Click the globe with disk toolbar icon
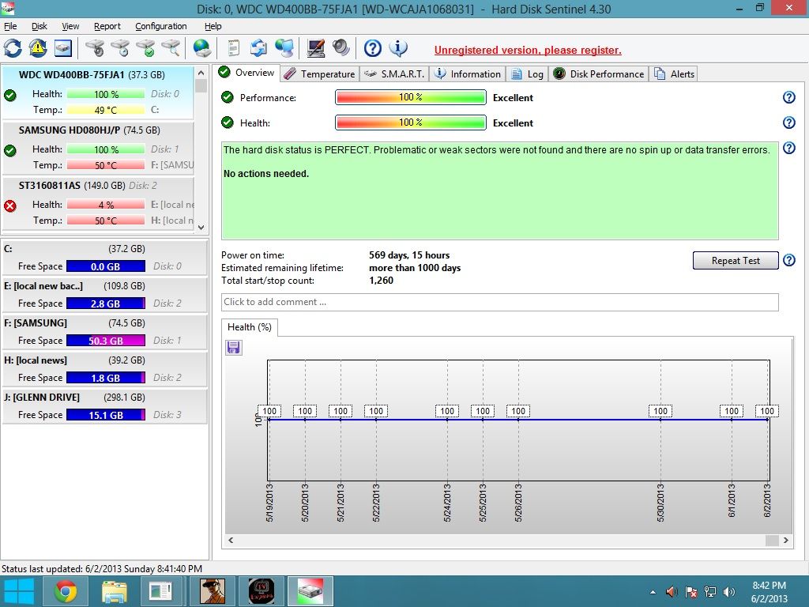 pos(201,48)
